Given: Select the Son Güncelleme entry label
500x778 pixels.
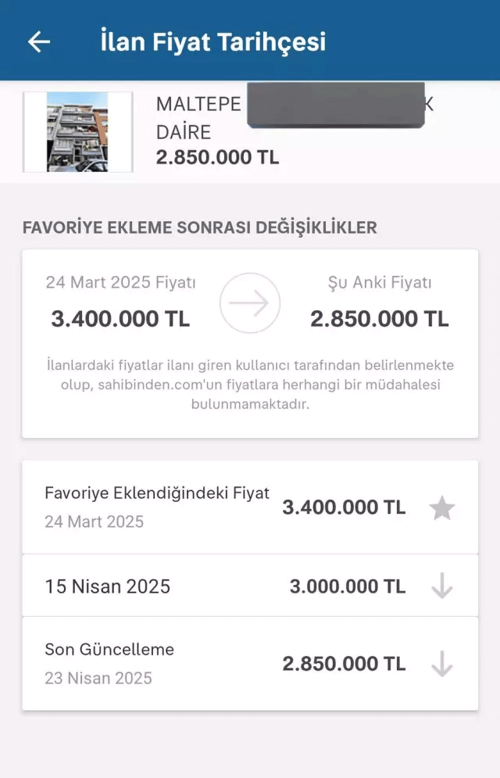Looking at the screenshot, I should (109, 649).
